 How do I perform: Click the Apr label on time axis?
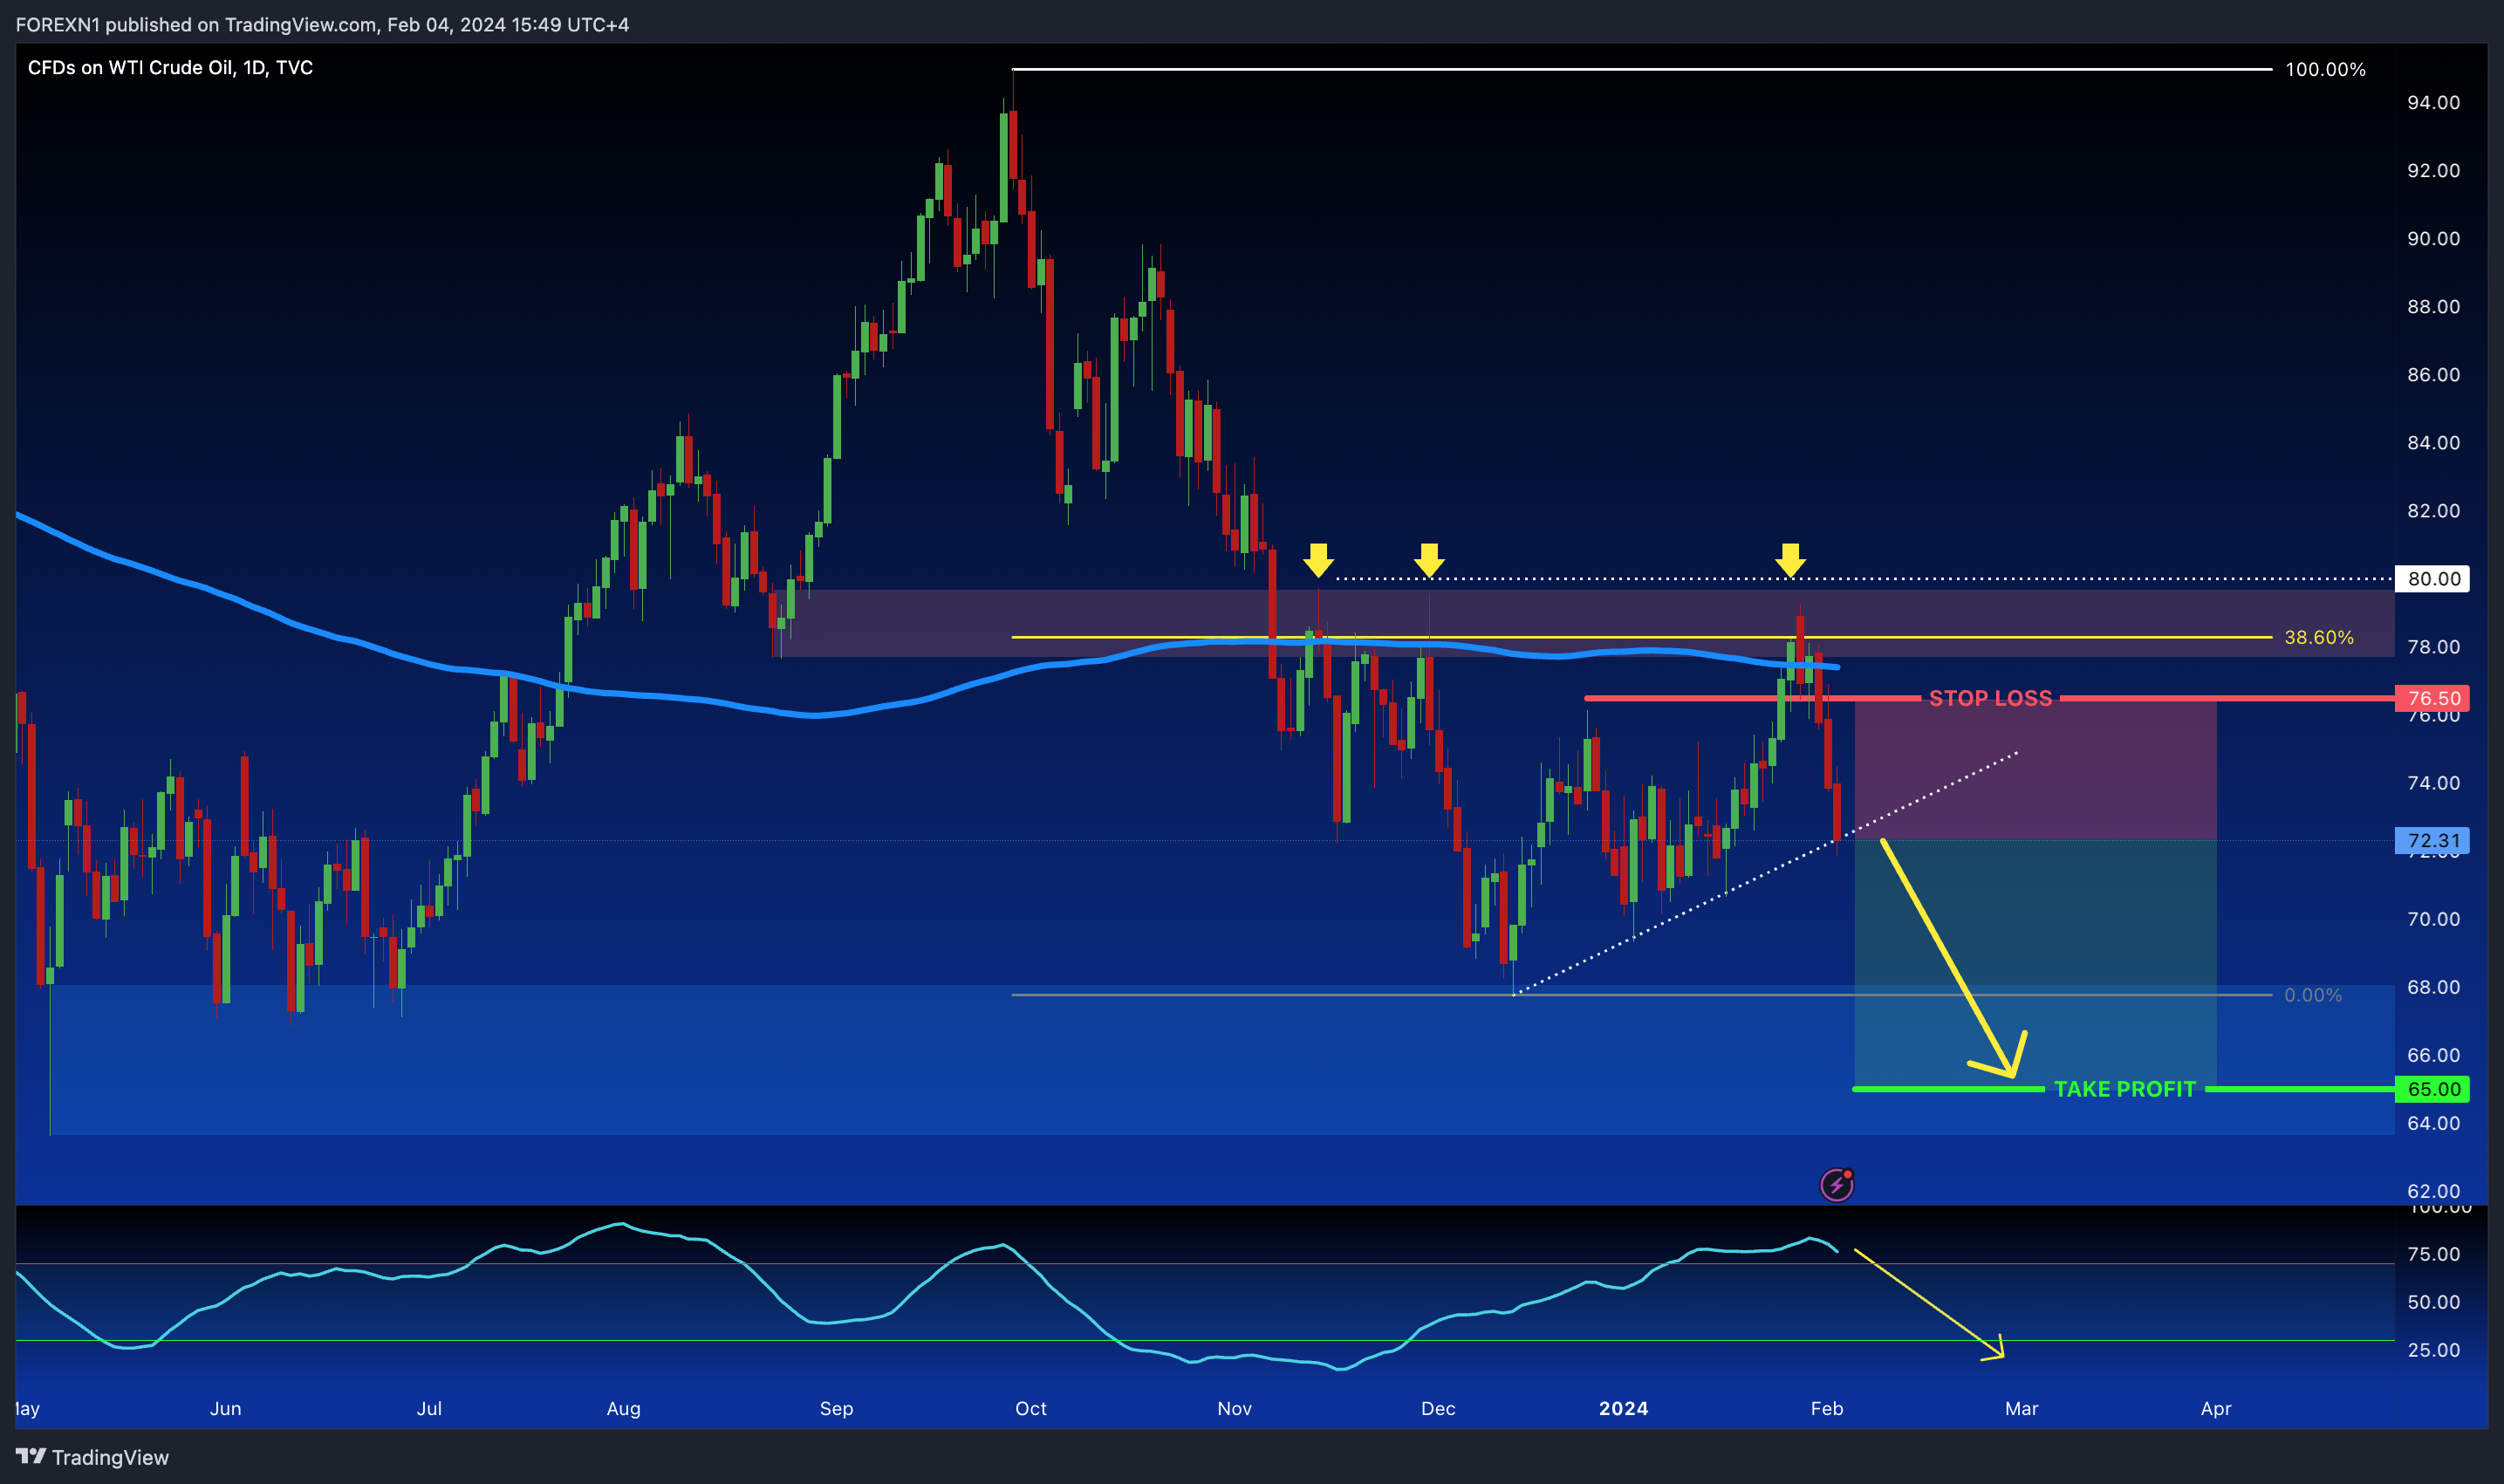click(2216, 1408)
